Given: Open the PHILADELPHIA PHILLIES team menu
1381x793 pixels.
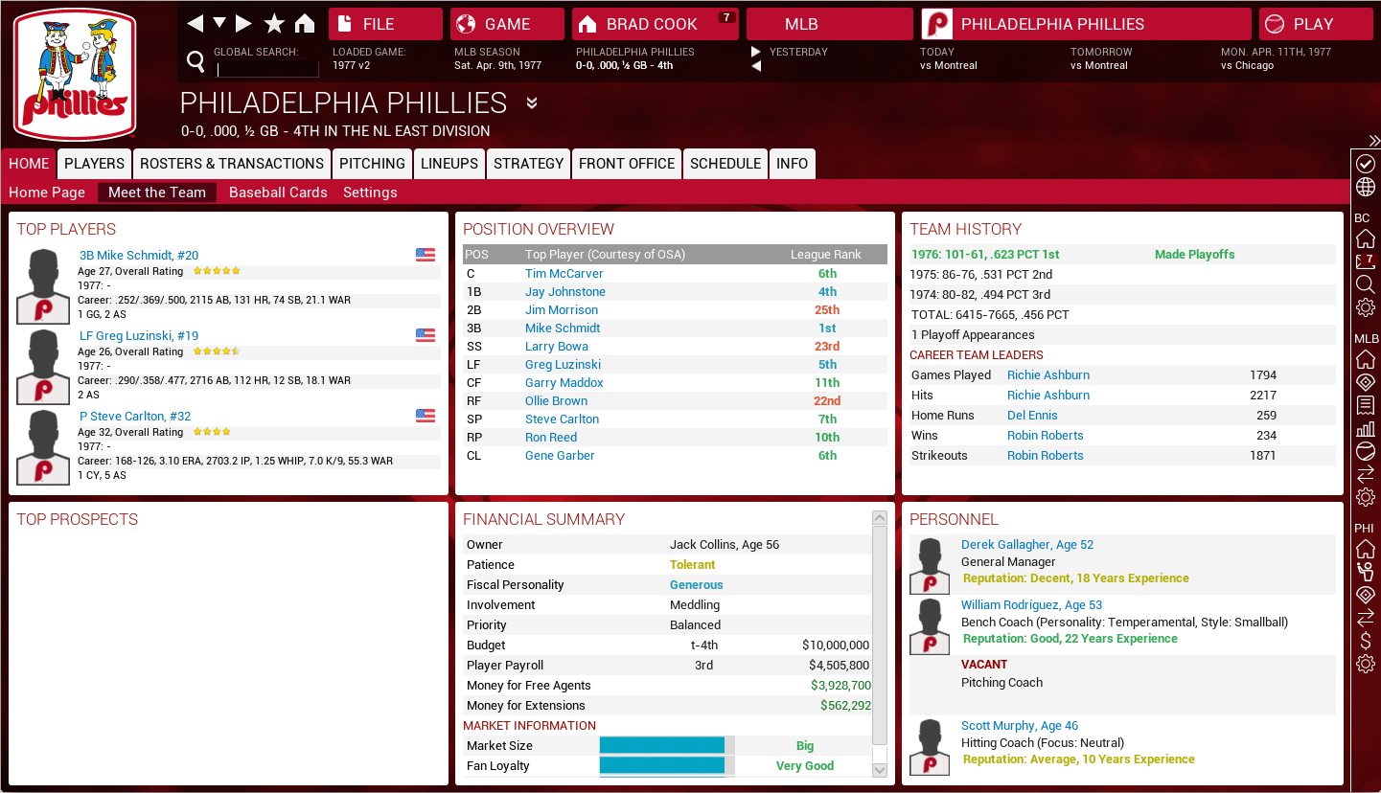Looking at the screenshot, I should tap(1086, 24).
